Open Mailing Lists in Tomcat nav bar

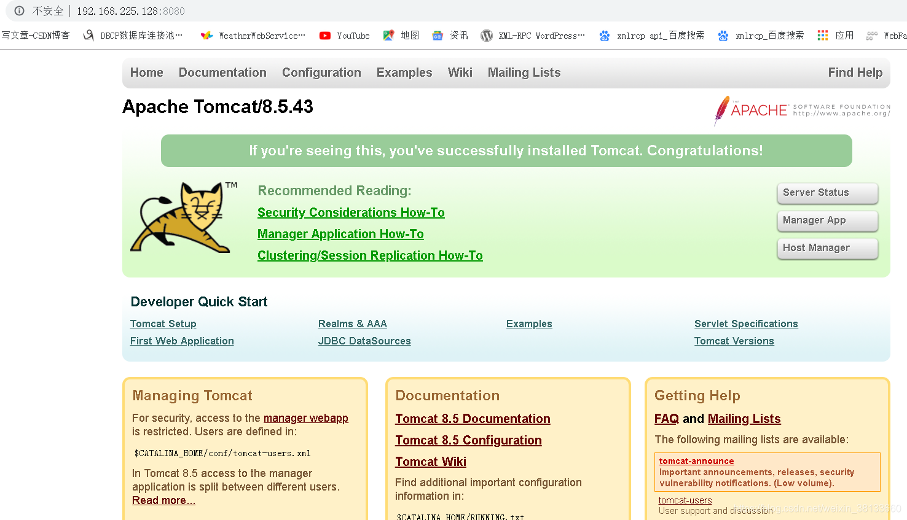524,72
